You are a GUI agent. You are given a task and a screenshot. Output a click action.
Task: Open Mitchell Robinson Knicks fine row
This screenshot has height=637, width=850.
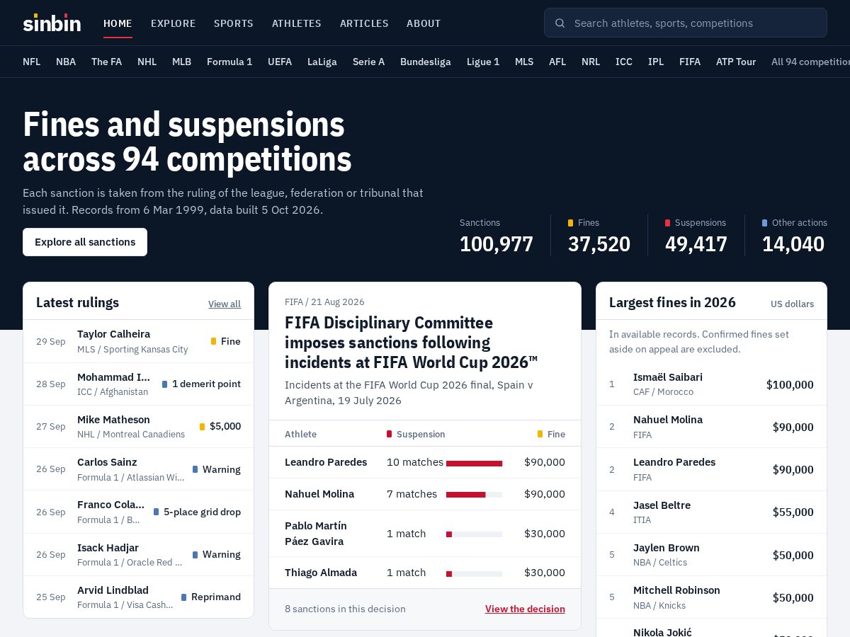click(x=711, y=597)
